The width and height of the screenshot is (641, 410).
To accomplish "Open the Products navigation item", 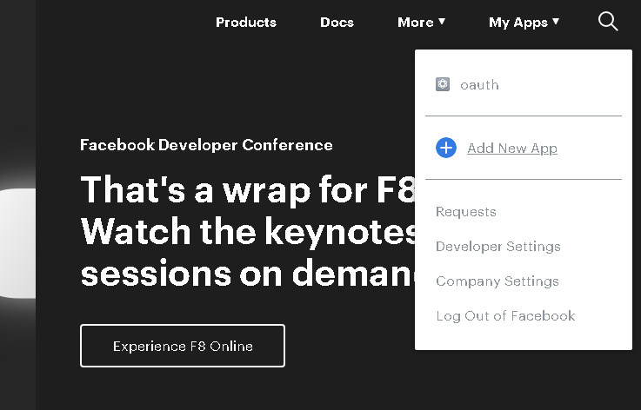I will click(x=246, y=23).
